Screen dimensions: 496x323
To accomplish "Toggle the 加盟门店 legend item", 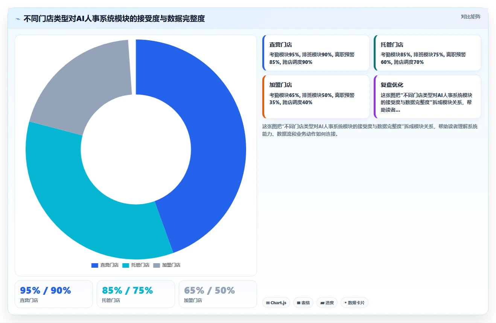I will pyautogui.click(x=167, y=265).
